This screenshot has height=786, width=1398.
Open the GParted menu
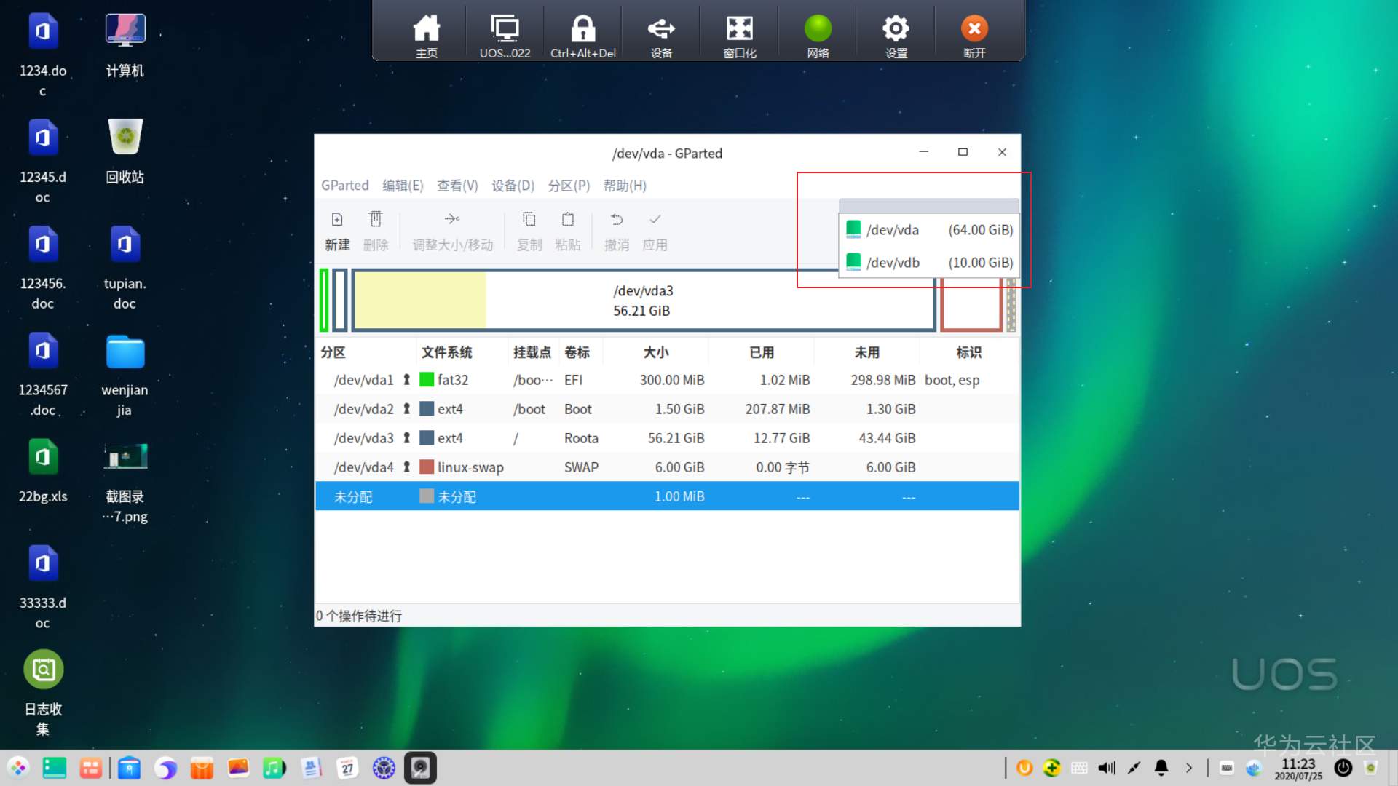pos(344,186)
